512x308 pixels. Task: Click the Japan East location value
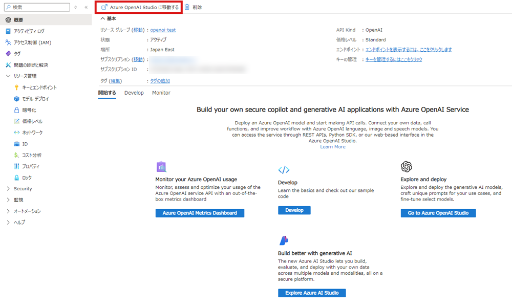tap(162, 50)
